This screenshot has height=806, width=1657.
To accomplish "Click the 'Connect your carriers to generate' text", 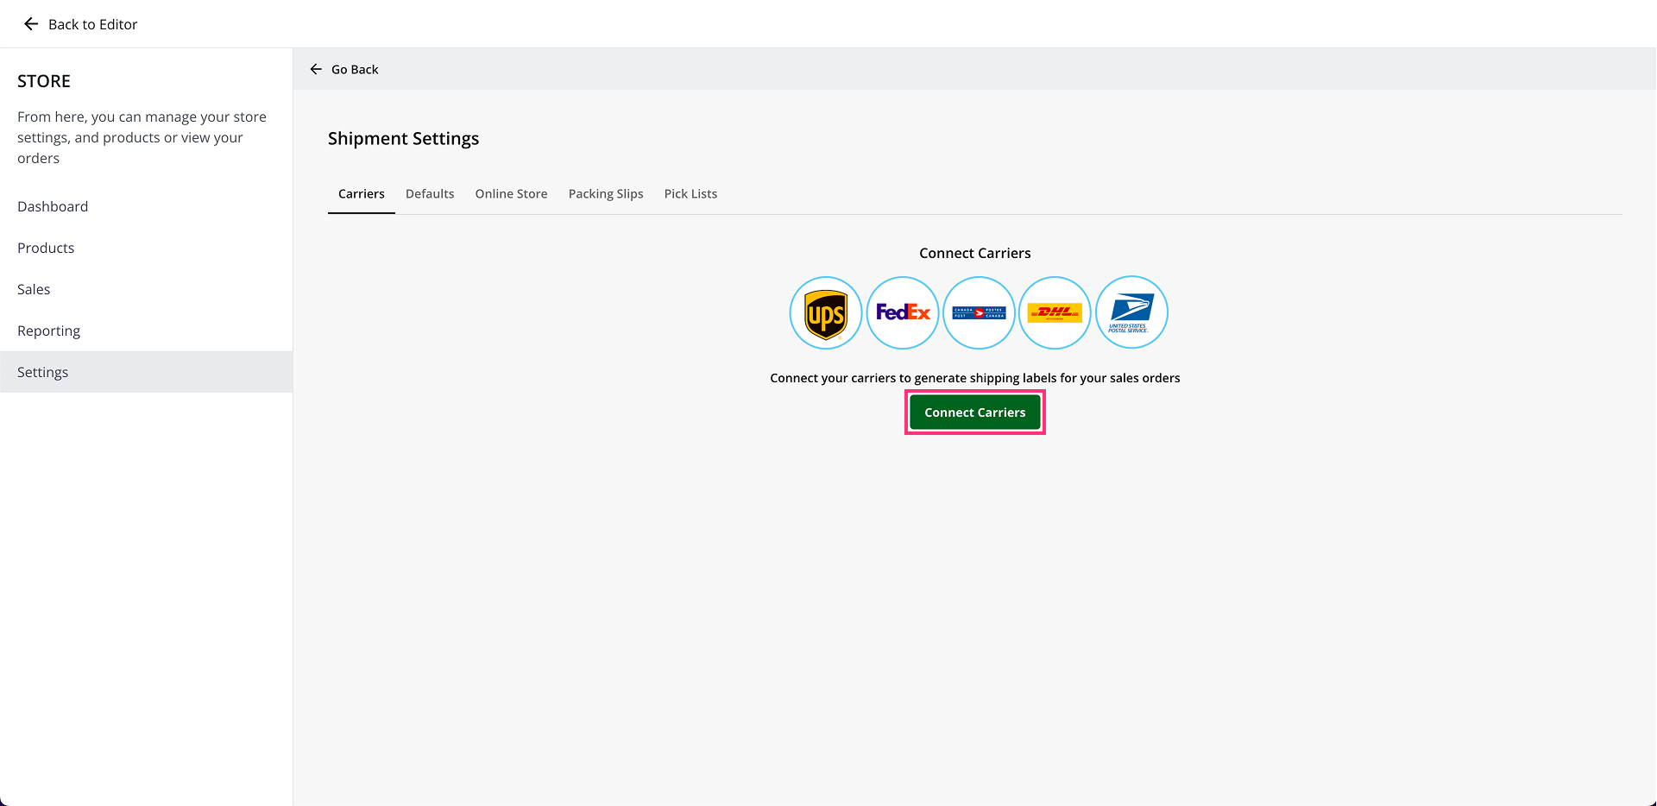I will pyautogui.click(x=975, y=378).
